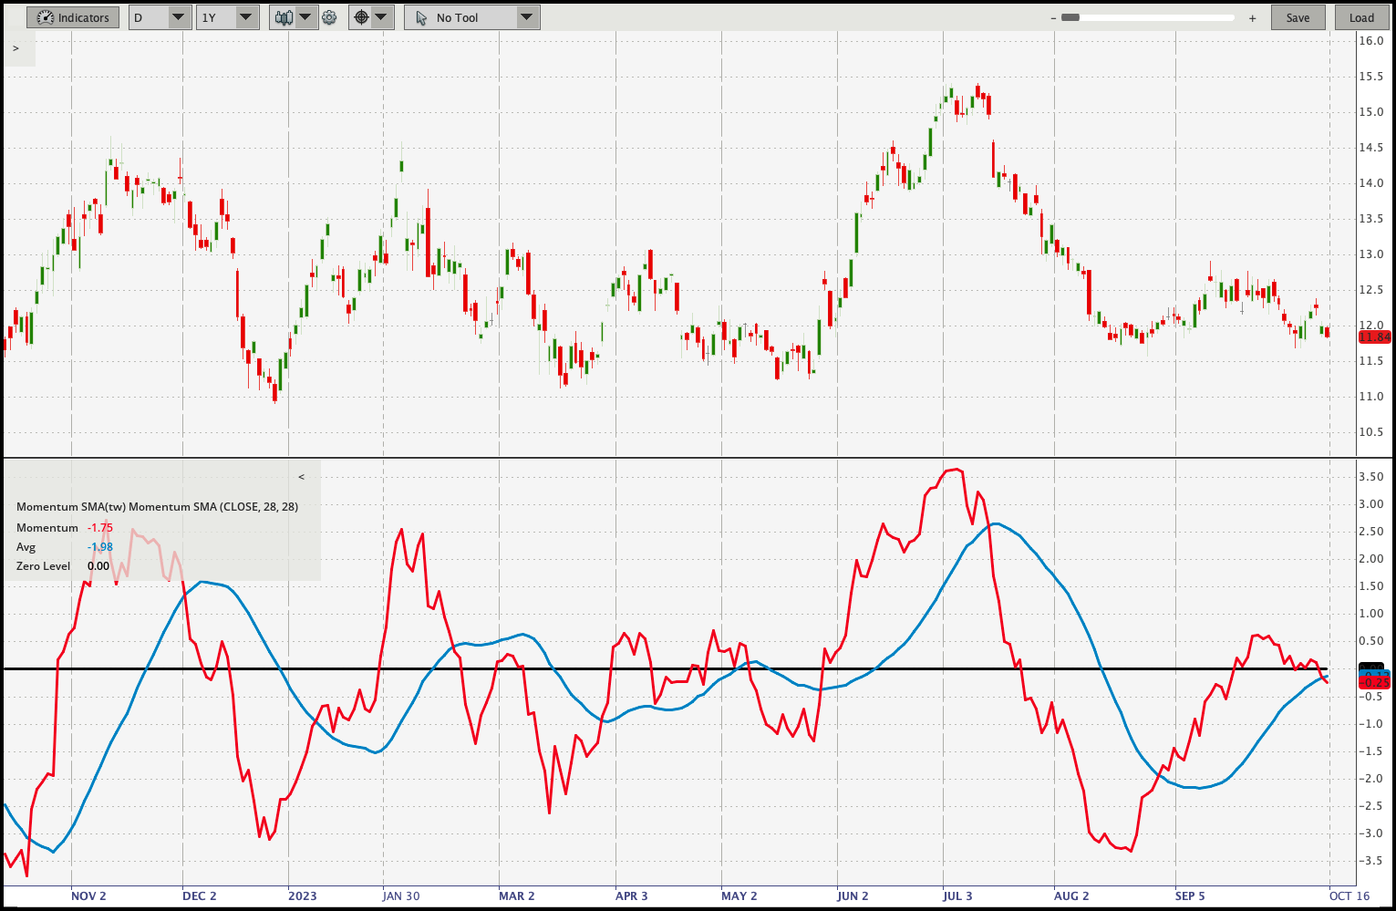
Task: Expand the crosshair options dropdown arrow
Action: 381,17
